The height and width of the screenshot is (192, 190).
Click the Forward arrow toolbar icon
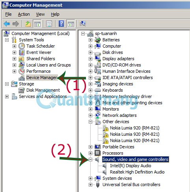point(16,24)
